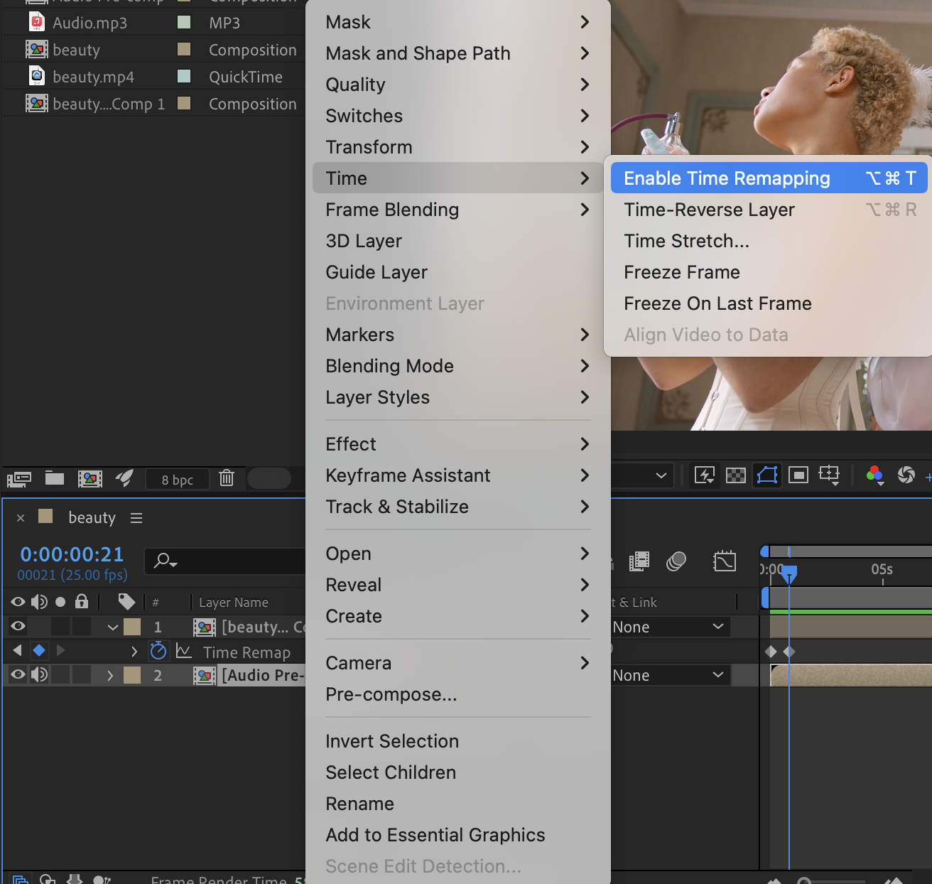Select Enable Time Remapping from the submenu

(x=727, y=178)
